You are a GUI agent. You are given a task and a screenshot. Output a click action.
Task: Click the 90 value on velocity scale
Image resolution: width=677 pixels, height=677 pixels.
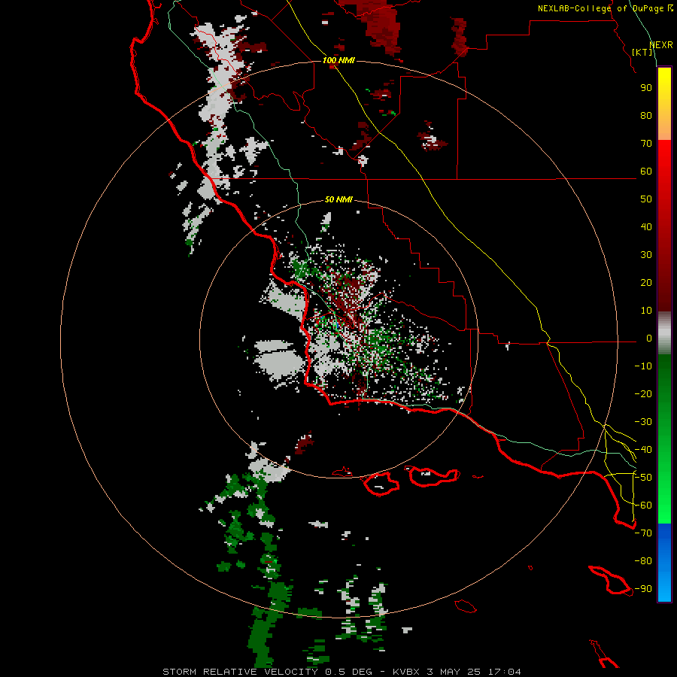click(646, 88)
